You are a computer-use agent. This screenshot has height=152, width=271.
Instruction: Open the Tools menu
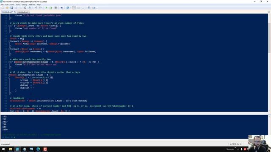pyautogui.click(x=18, y=5)
